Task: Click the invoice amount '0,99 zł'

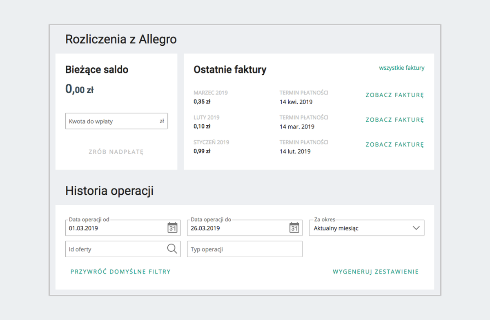Action: click(202, 151)
